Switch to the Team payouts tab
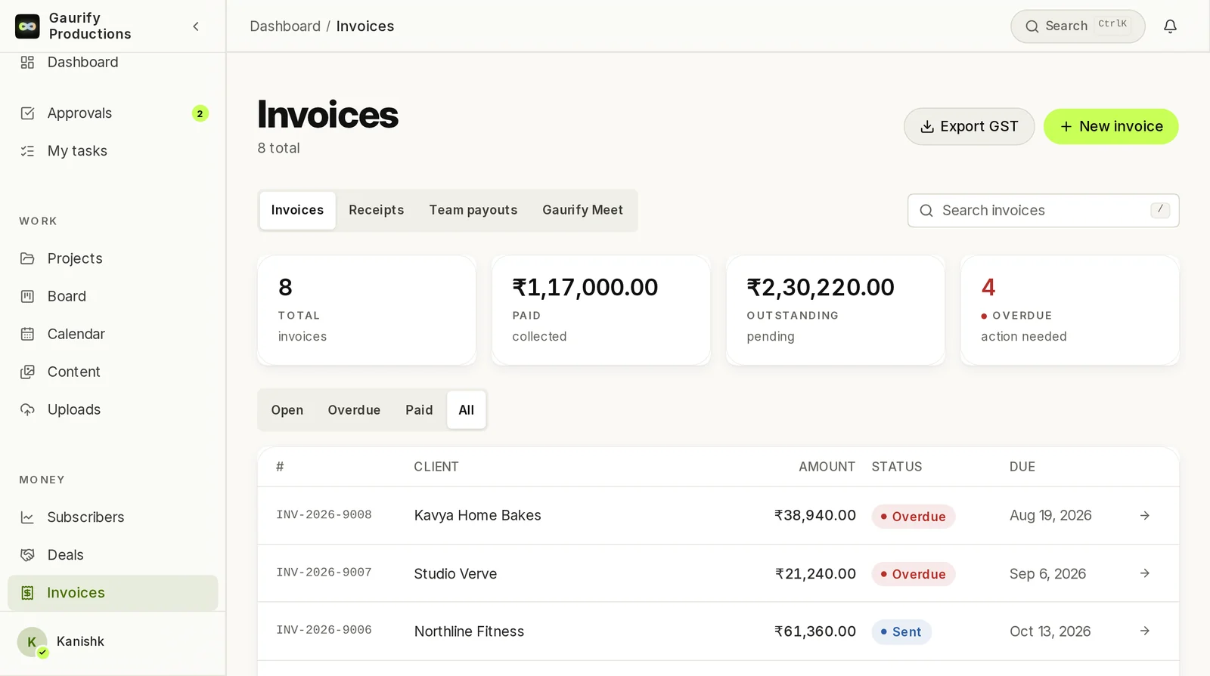This screenshot has height=676, width=1210. (x=473, y=210)
